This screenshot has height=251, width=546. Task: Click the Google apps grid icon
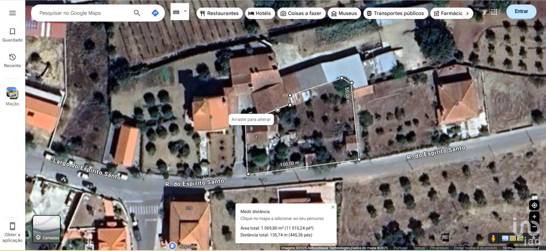click(494, 12)
